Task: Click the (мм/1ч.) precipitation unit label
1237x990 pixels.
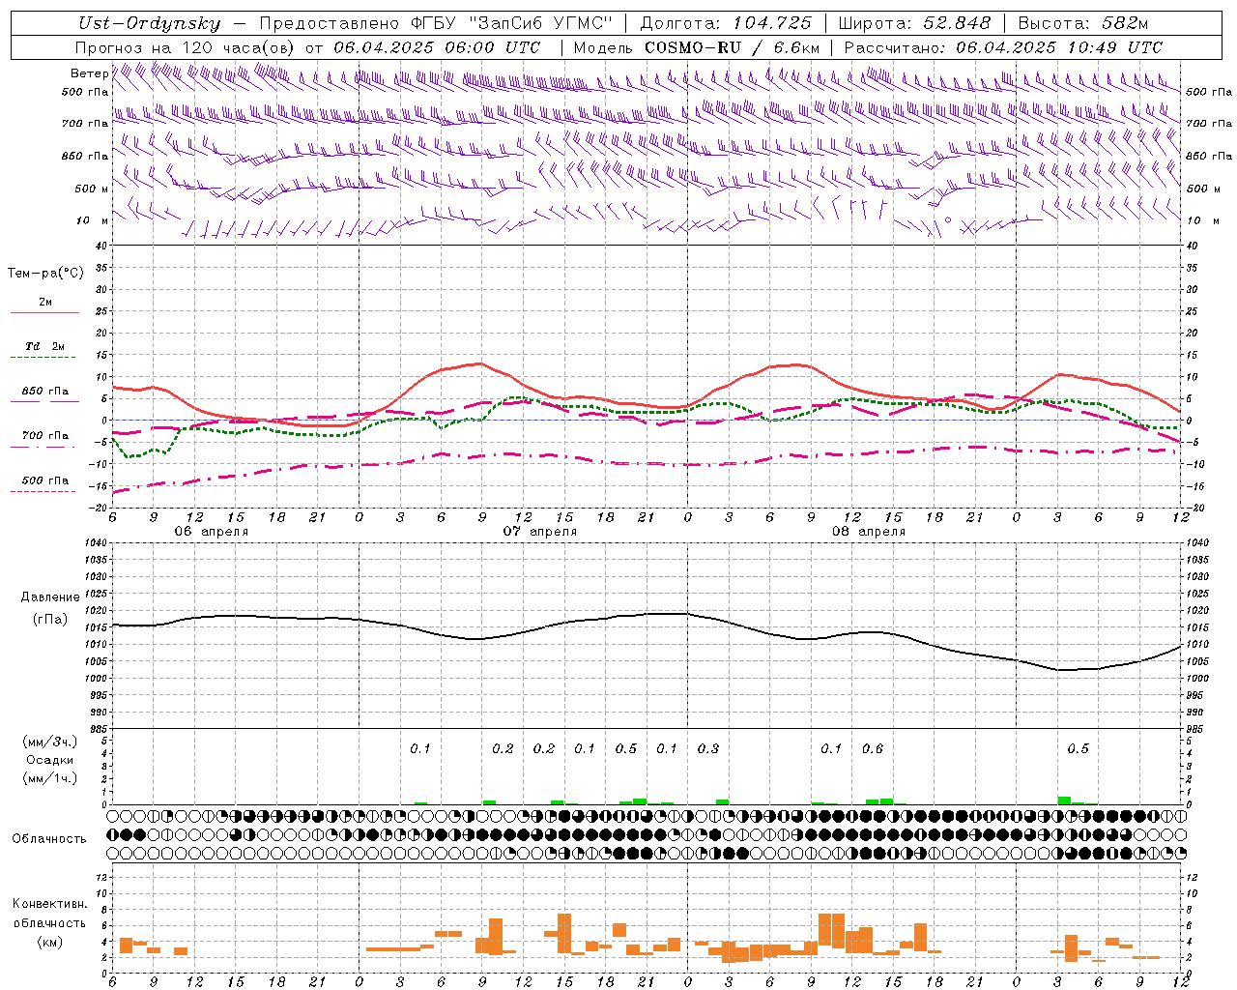Action: (50, 778)
